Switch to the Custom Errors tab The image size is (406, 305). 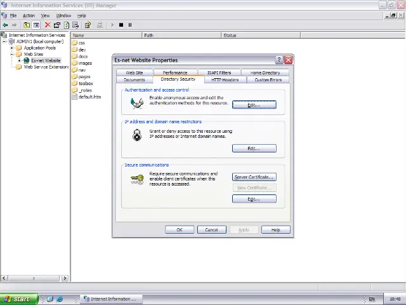[x=268, y=79]
